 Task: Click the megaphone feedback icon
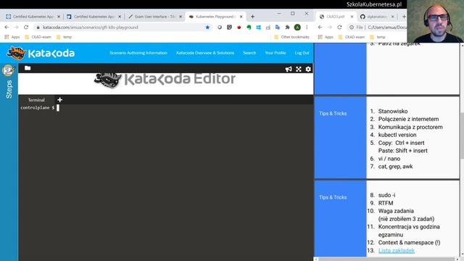click(289, 69)
